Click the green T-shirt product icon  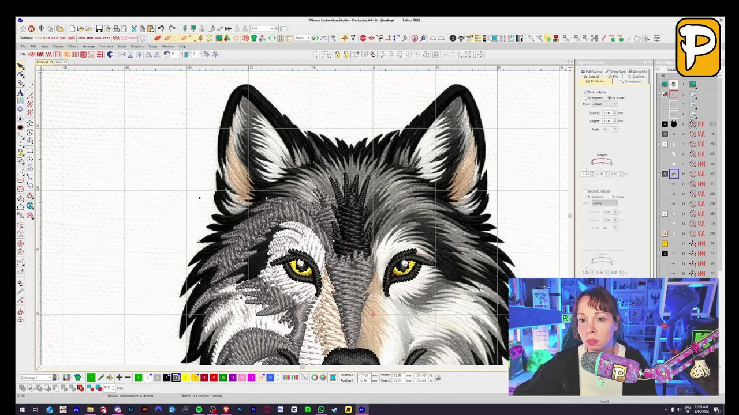(x=254, y=38)
